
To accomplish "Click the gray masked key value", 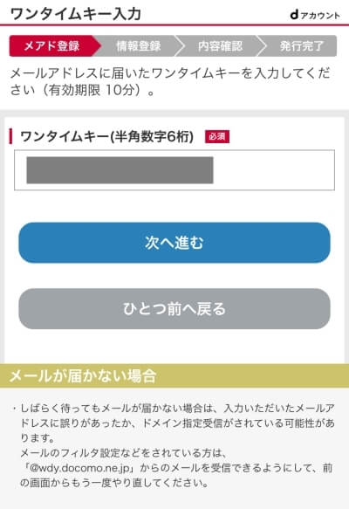I will tap(120, 170).
